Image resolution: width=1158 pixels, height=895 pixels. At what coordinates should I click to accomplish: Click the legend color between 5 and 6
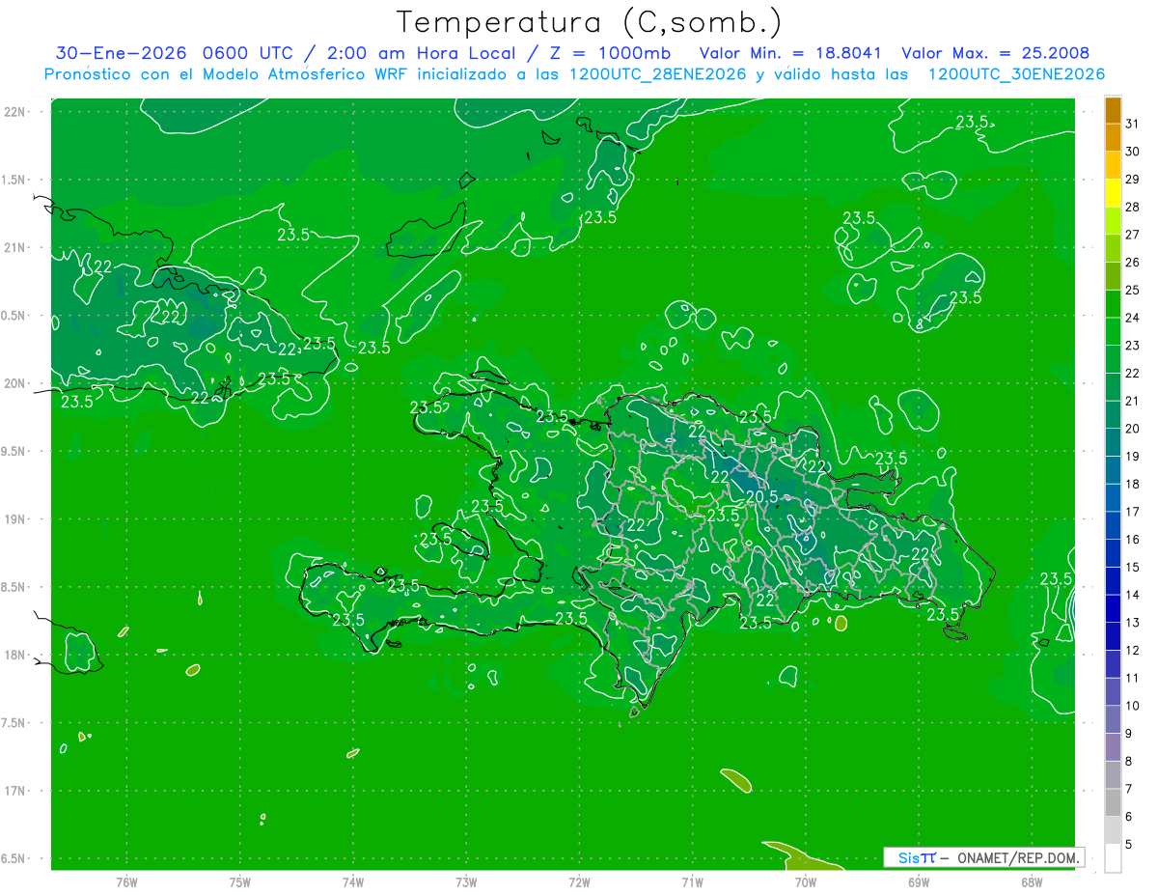click(x=1113, y=830)
